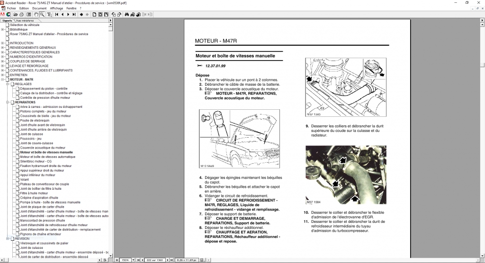Expand the COUPLES DE SERRAGE bookmark
This screenshot has width=485, height=263.
[2, 61]
